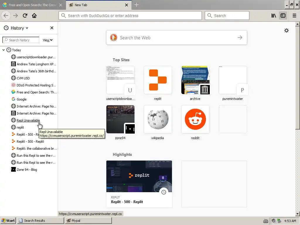
Task: Click the Highlights section heading
Action: pos(122,154)
